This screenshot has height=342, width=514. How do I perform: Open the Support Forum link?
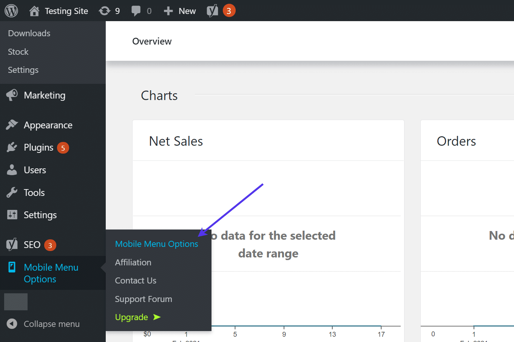point(144,299)
